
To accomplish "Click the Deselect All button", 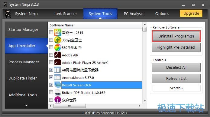I will [176, 67].
